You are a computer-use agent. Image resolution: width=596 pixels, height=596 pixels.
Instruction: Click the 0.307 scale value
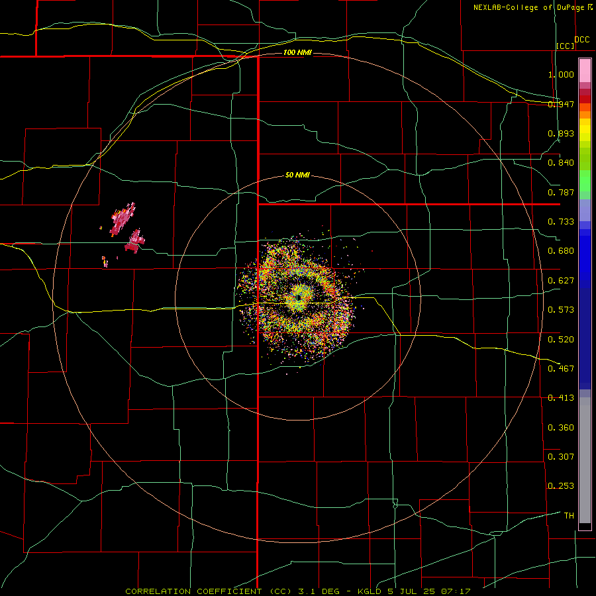(561, 457)
